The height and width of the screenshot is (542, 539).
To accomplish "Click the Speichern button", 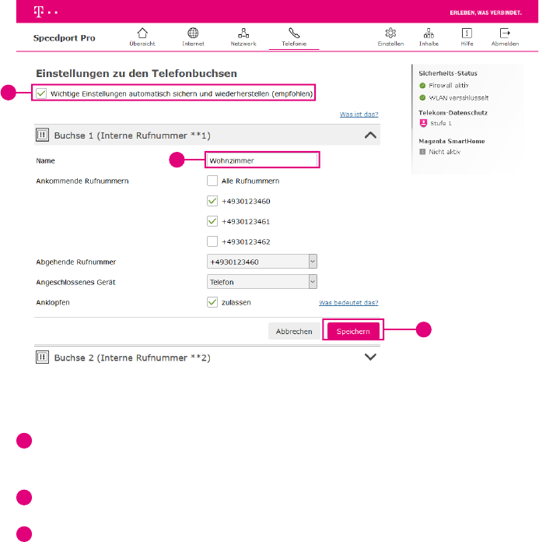I will pyautogui.click(x=354, y=331).
